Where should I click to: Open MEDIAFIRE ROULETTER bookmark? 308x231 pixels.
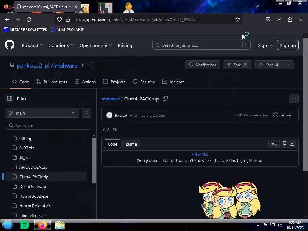coord(25,29)
